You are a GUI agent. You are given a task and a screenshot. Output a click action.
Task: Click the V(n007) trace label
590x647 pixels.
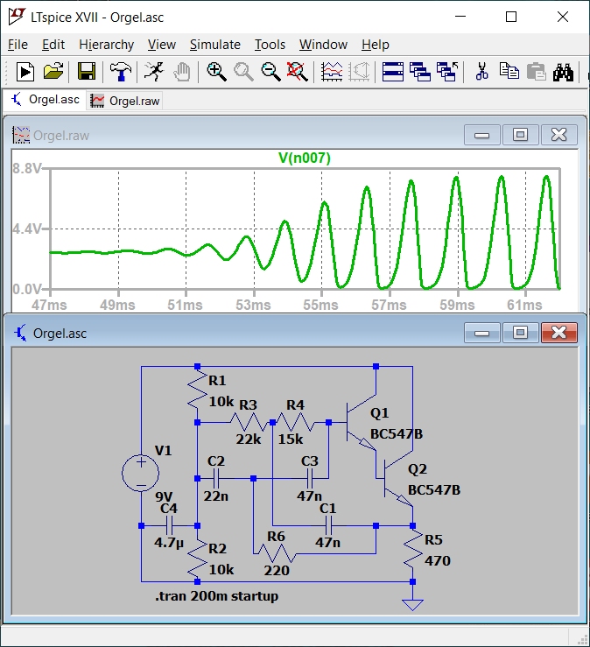pyautogui.click(x=304, y=158)
